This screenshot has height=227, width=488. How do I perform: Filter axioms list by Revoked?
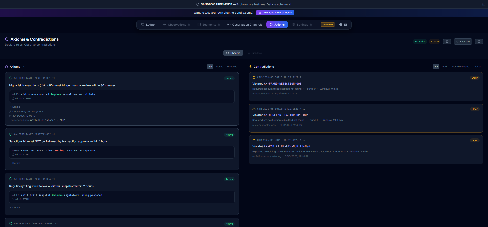click(232, 67)
